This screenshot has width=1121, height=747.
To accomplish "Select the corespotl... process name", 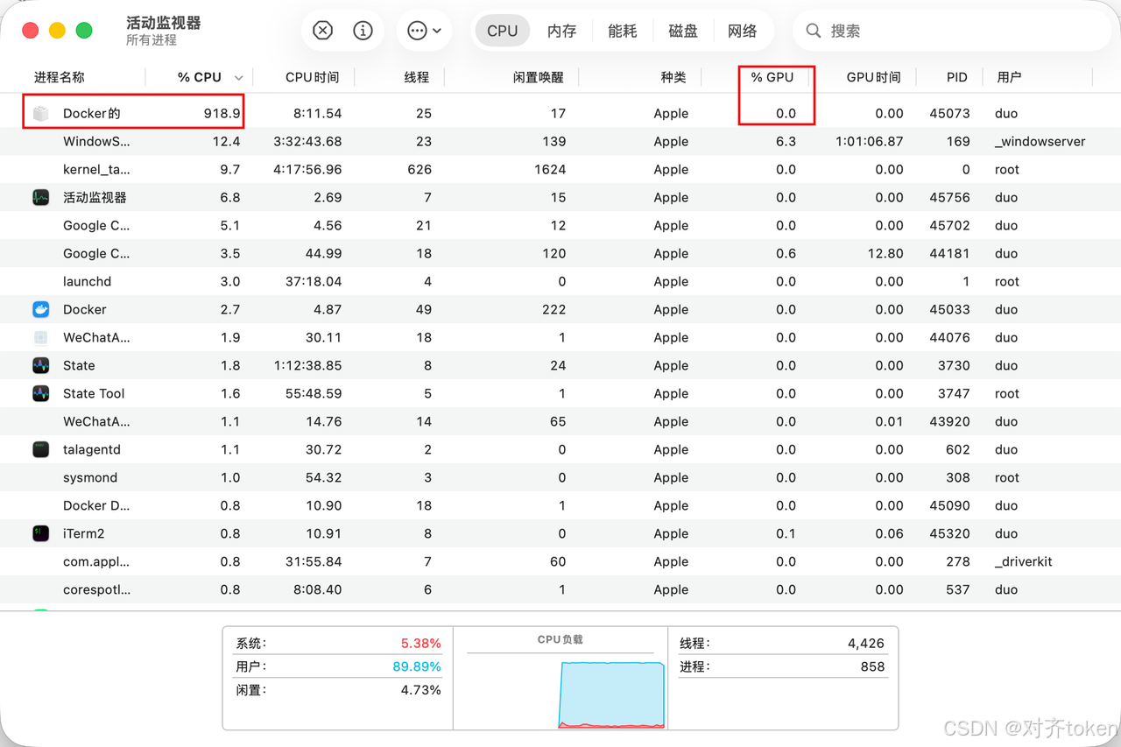I will [x=96, y=589].
